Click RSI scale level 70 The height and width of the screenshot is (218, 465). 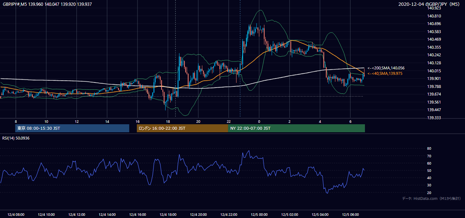coord(429,156)
